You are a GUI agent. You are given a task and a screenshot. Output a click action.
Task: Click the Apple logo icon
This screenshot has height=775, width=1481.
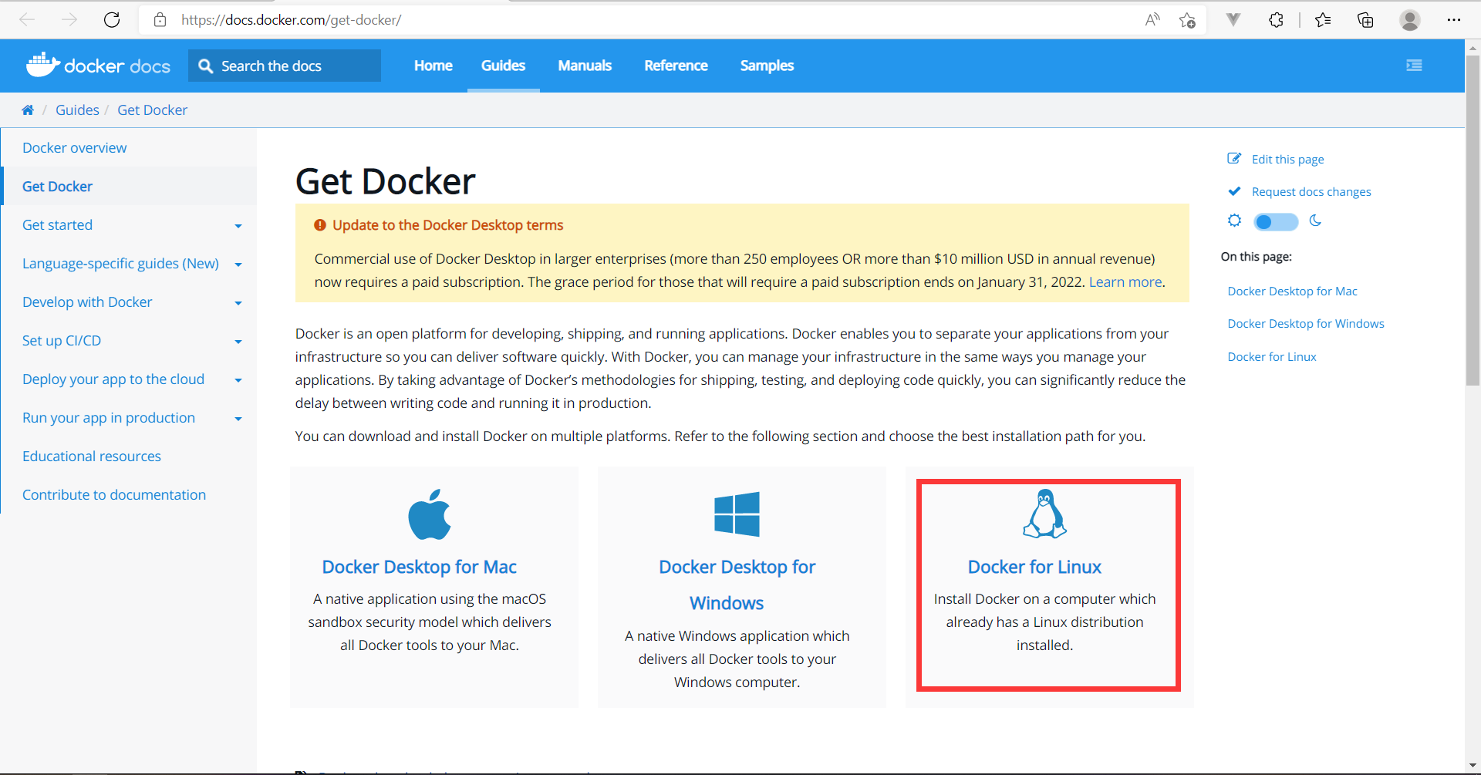click(430, 514)
